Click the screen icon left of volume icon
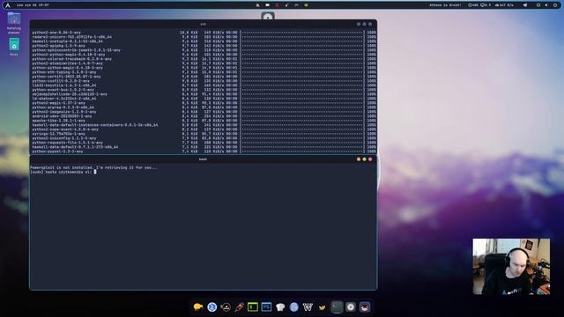Screen dimensions: 564x317 click(x=538, y=5)
